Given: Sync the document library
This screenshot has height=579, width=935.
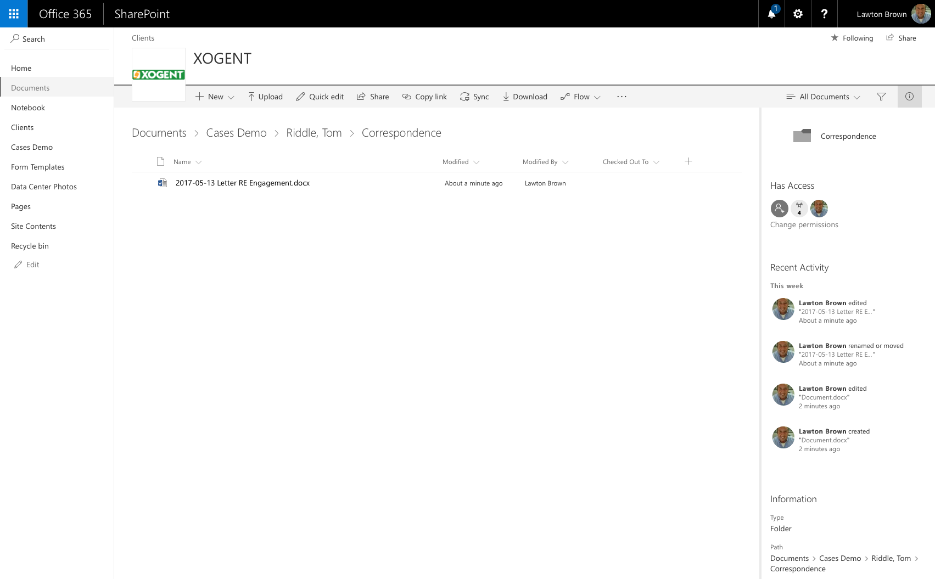Looking at the screenshot, I should coord(474,97).
